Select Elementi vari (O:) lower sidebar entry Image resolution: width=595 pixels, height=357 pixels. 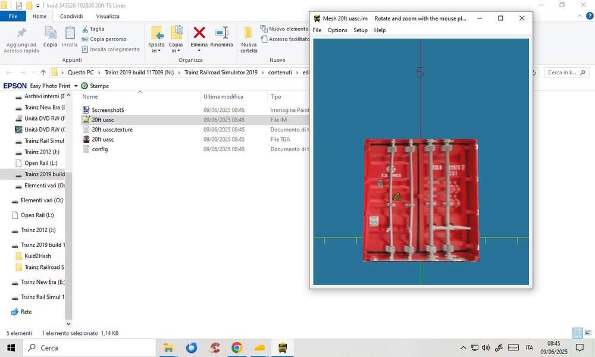tap(37, 201)
